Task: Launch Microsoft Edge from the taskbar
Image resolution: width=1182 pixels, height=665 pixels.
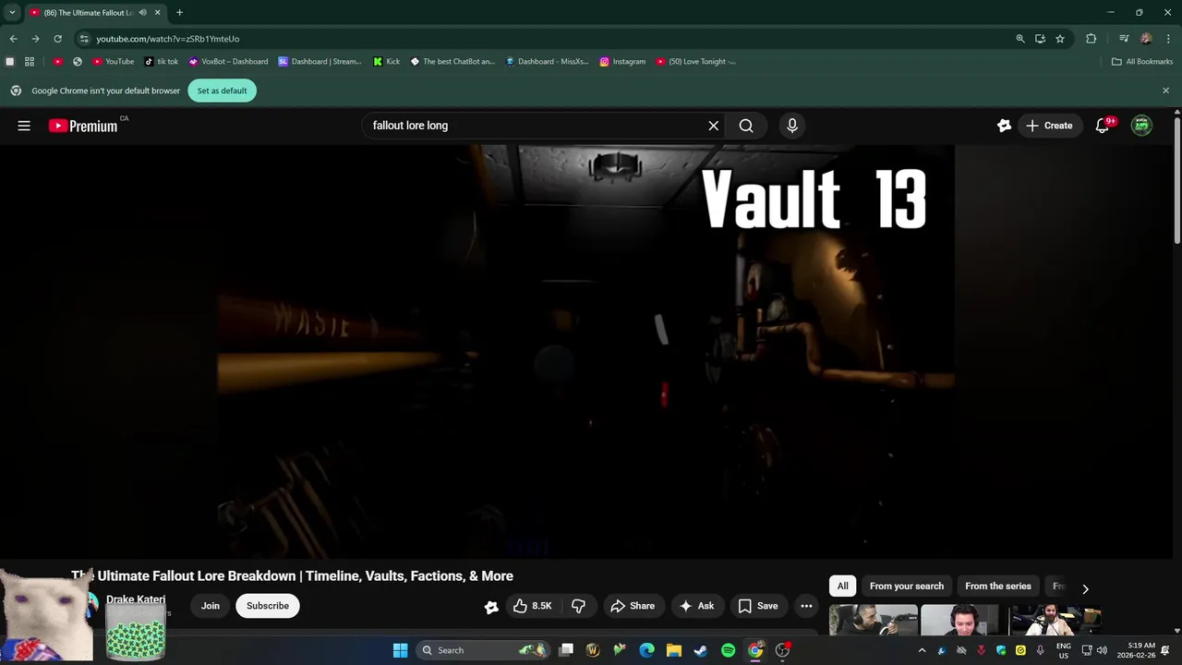Action: (647, 650)
